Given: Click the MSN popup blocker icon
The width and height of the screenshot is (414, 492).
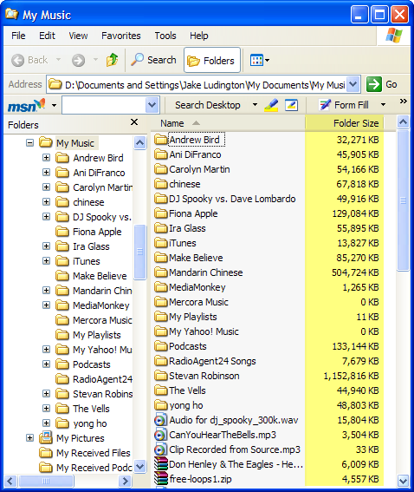Looking at the screenshot, I should (x=291, y=105).
